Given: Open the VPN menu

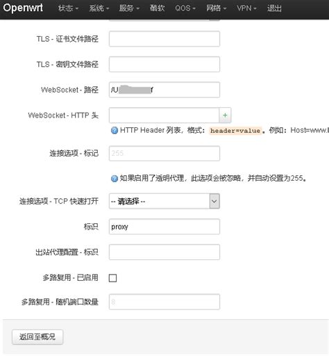Looking at the screenshot, I should click(x=246, y=8).
